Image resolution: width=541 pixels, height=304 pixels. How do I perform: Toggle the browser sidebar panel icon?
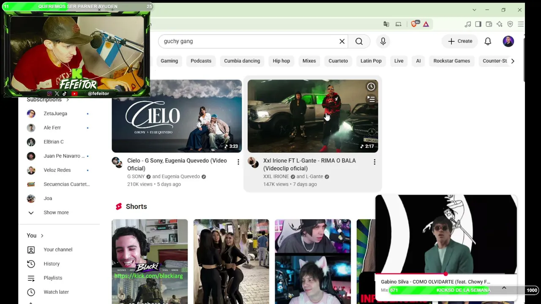click(478, 24)
